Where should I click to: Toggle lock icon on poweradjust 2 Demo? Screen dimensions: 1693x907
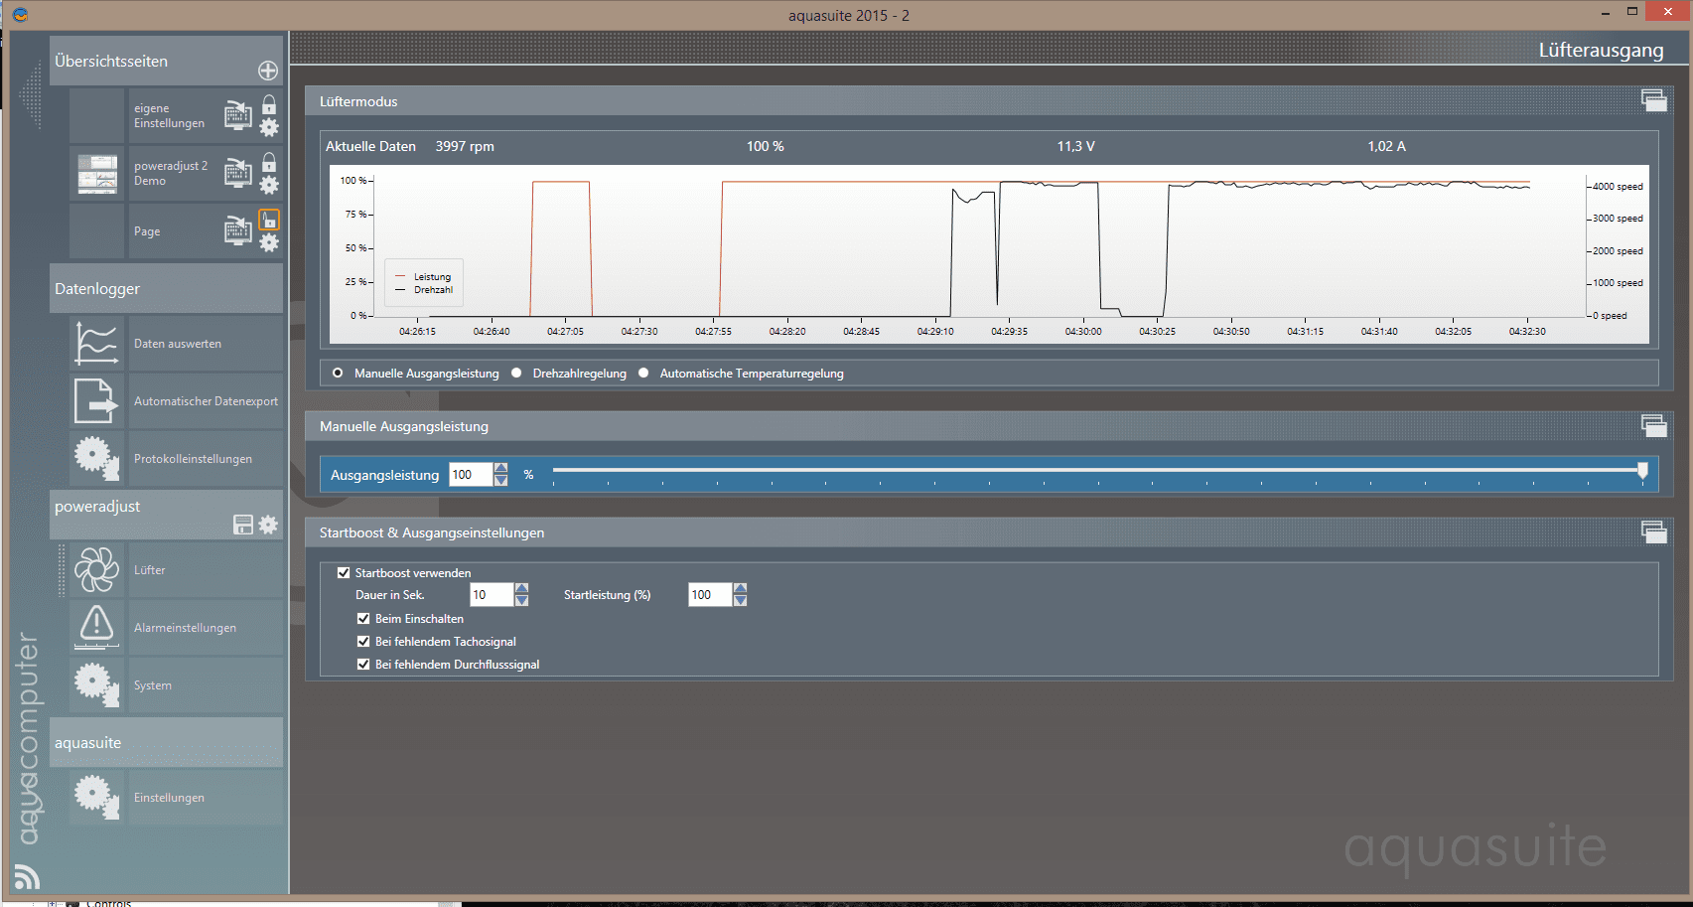(269, 161)
